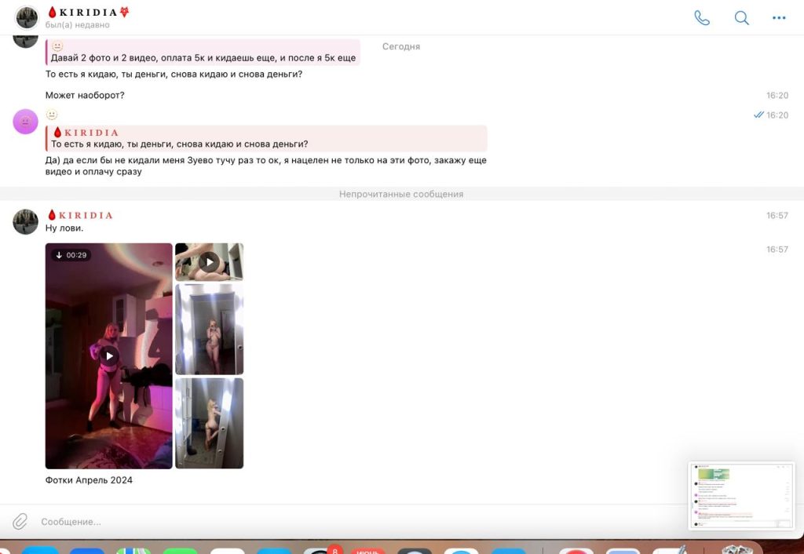Click the "Непрочитанные сообщения" divider bar
804x554 pixels.
tap(401, 194)
